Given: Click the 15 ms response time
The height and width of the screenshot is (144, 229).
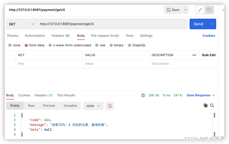Looking at the screenshot, I should (166, 95).
